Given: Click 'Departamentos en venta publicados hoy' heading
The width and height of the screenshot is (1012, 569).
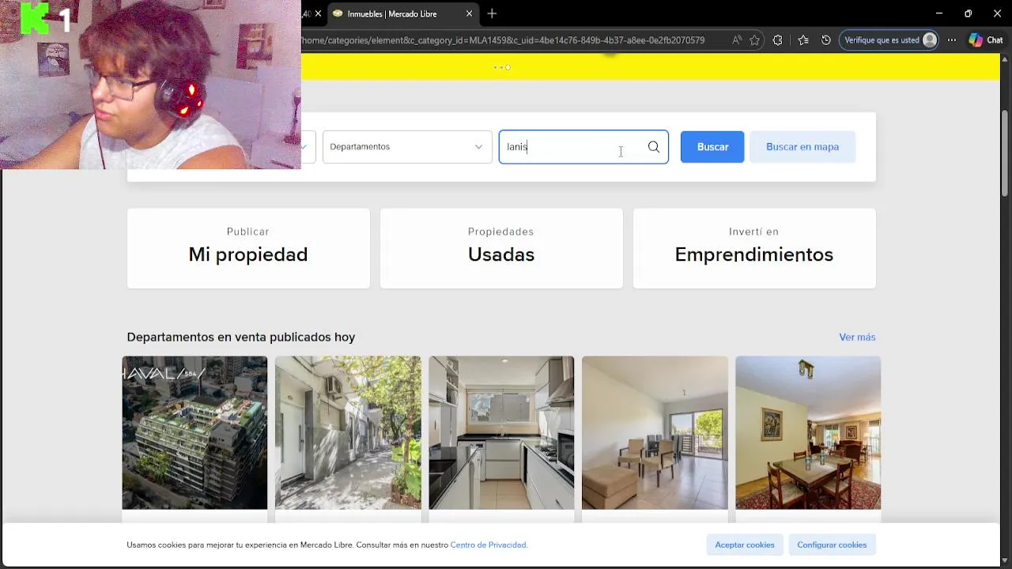Looking at the screenshot, I should (241, 337).
